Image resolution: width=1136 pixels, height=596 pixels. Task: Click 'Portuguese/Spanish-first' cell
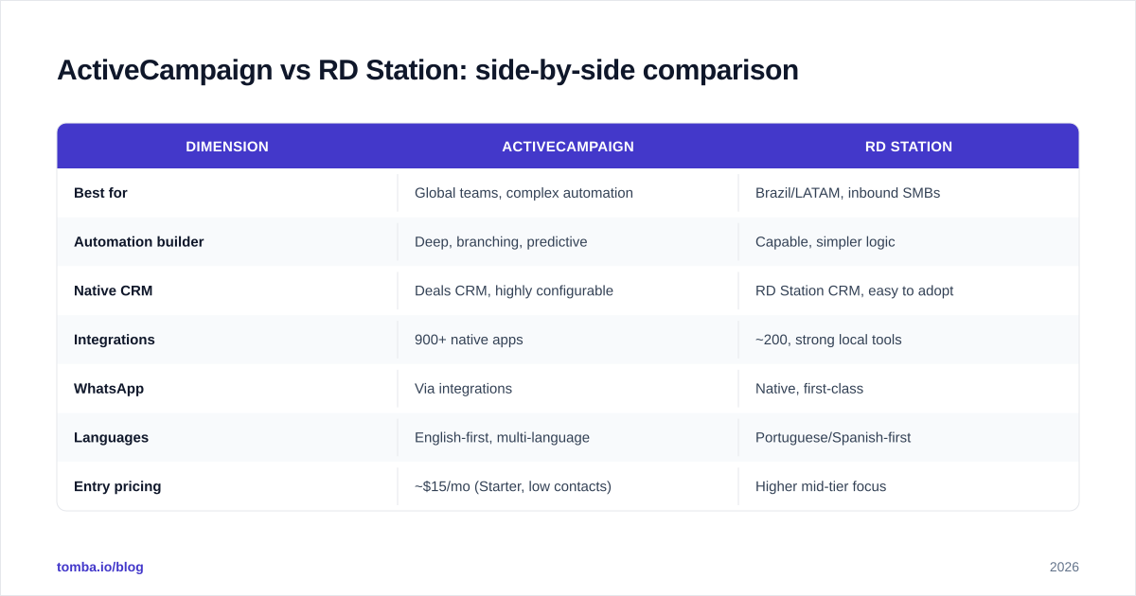(909, 438)
